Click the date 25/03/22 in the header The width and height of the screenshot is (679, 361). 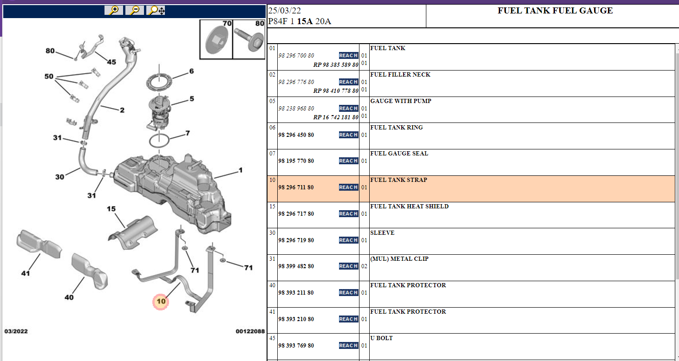[284, 11]
